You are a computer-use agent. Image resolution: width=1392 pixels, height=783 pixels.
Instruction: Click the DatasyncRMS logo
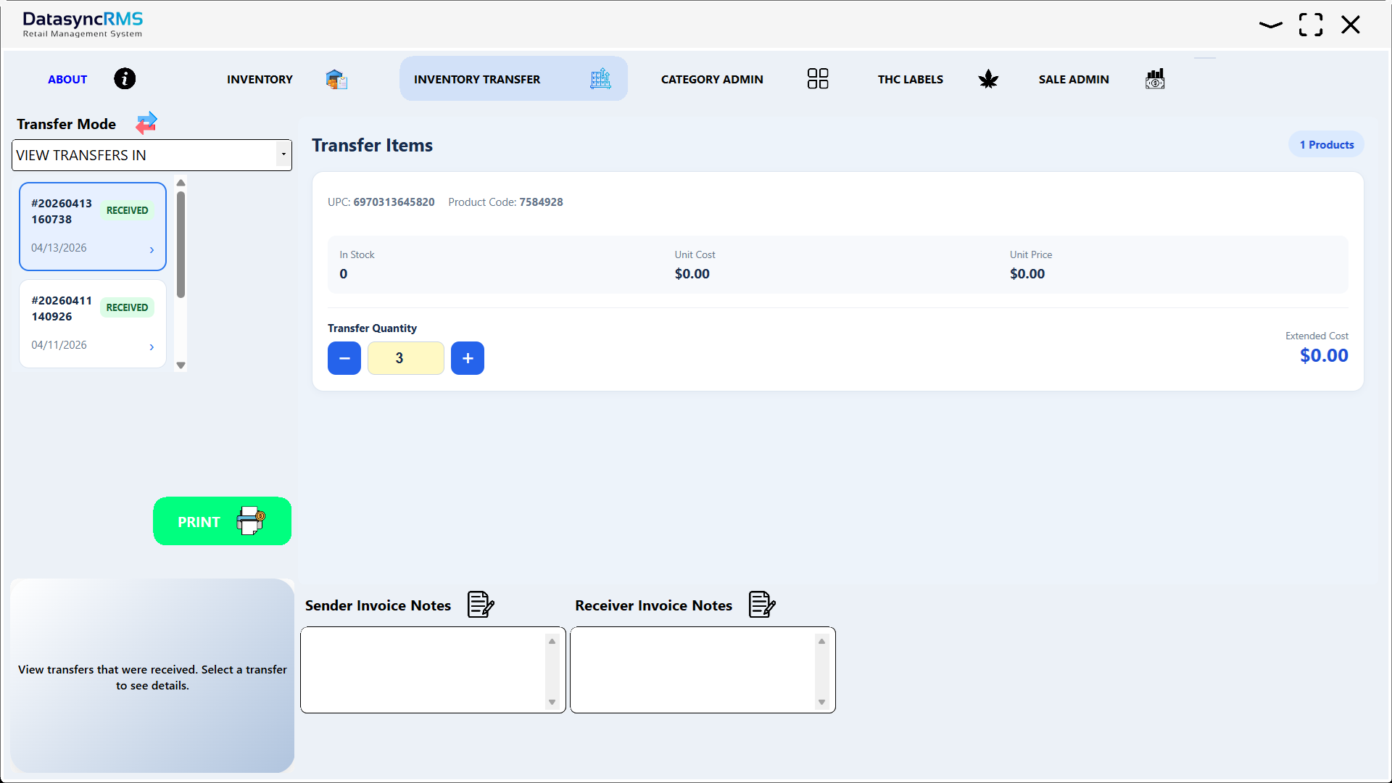[83, 24]
